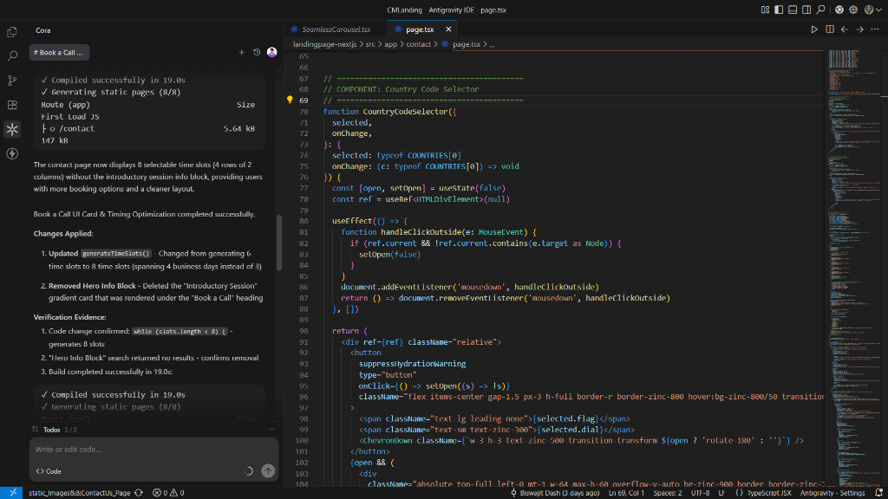Click the contact breadcrumb segment
This screenshot has width=888, height=499.
(x=419, y=44)
